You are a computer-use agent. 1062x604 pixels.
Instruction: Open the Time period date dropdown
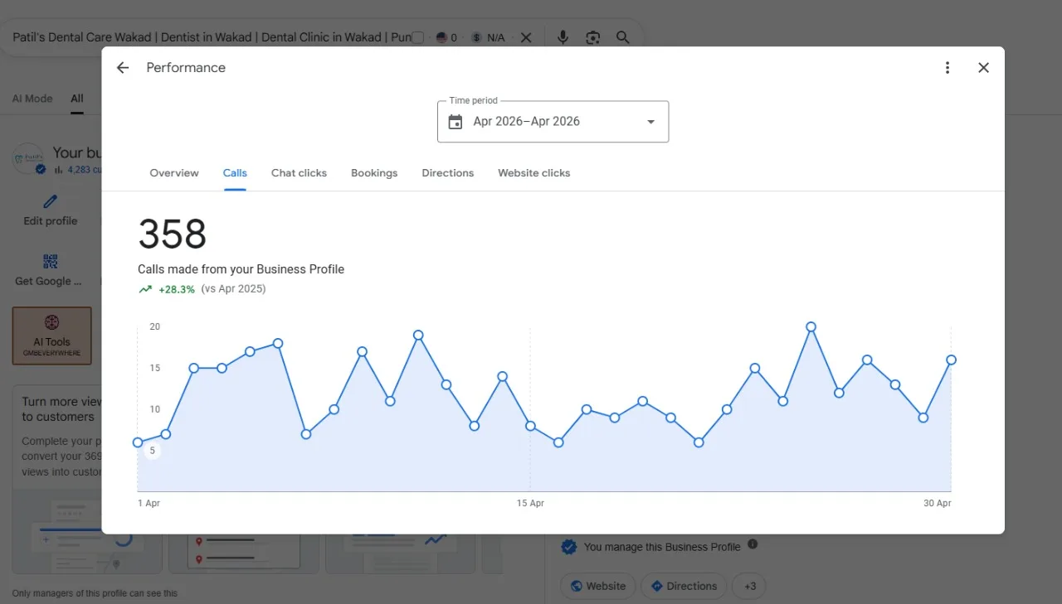click(553, 122)
